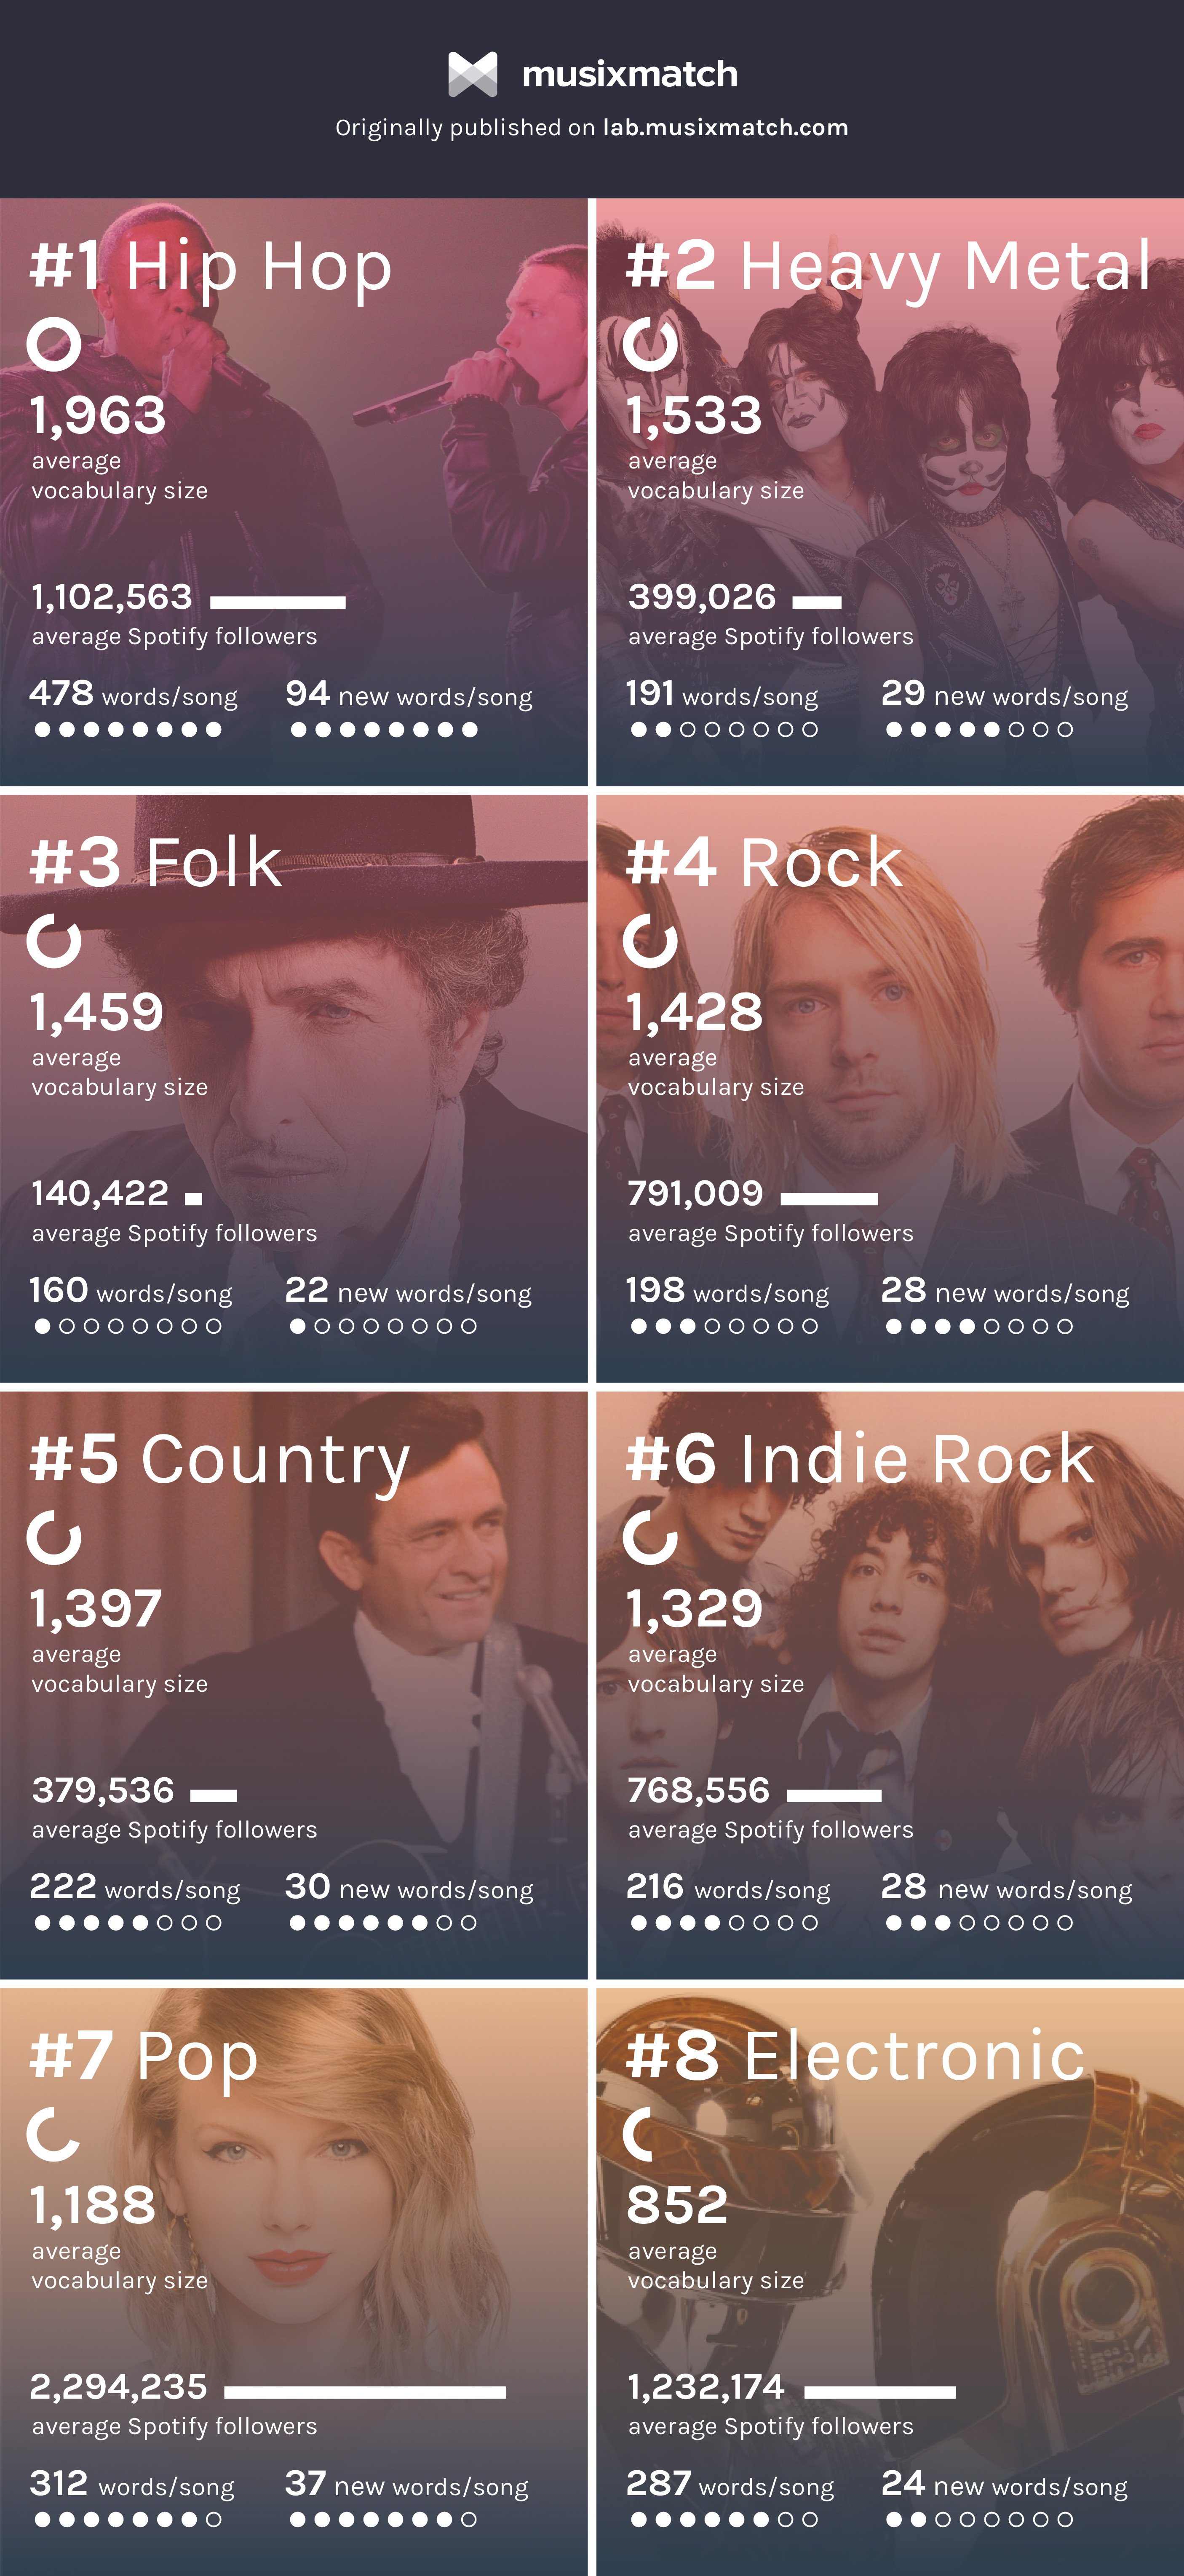Click the Hip Hop vocabulary ring icon

tap(54, 345)
